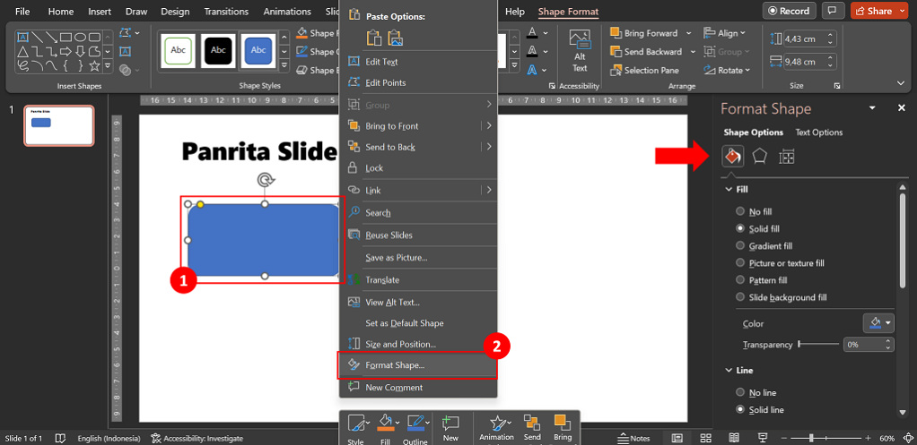This screenshot has width=917, height=445.
Task: Choose Format Shape in context menu
Action: tap(417, 365)
